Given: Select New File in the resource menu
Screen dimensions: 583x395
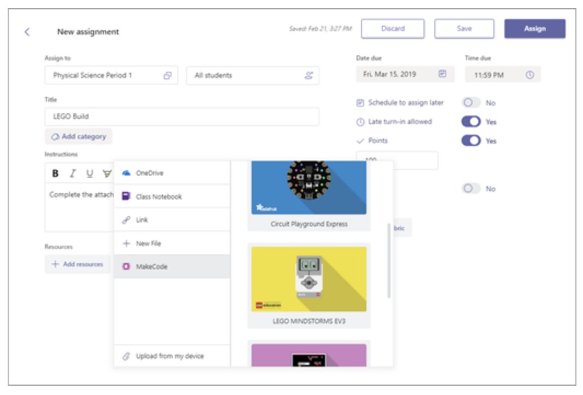Looking at the screenshot, I should pos(172,243).
